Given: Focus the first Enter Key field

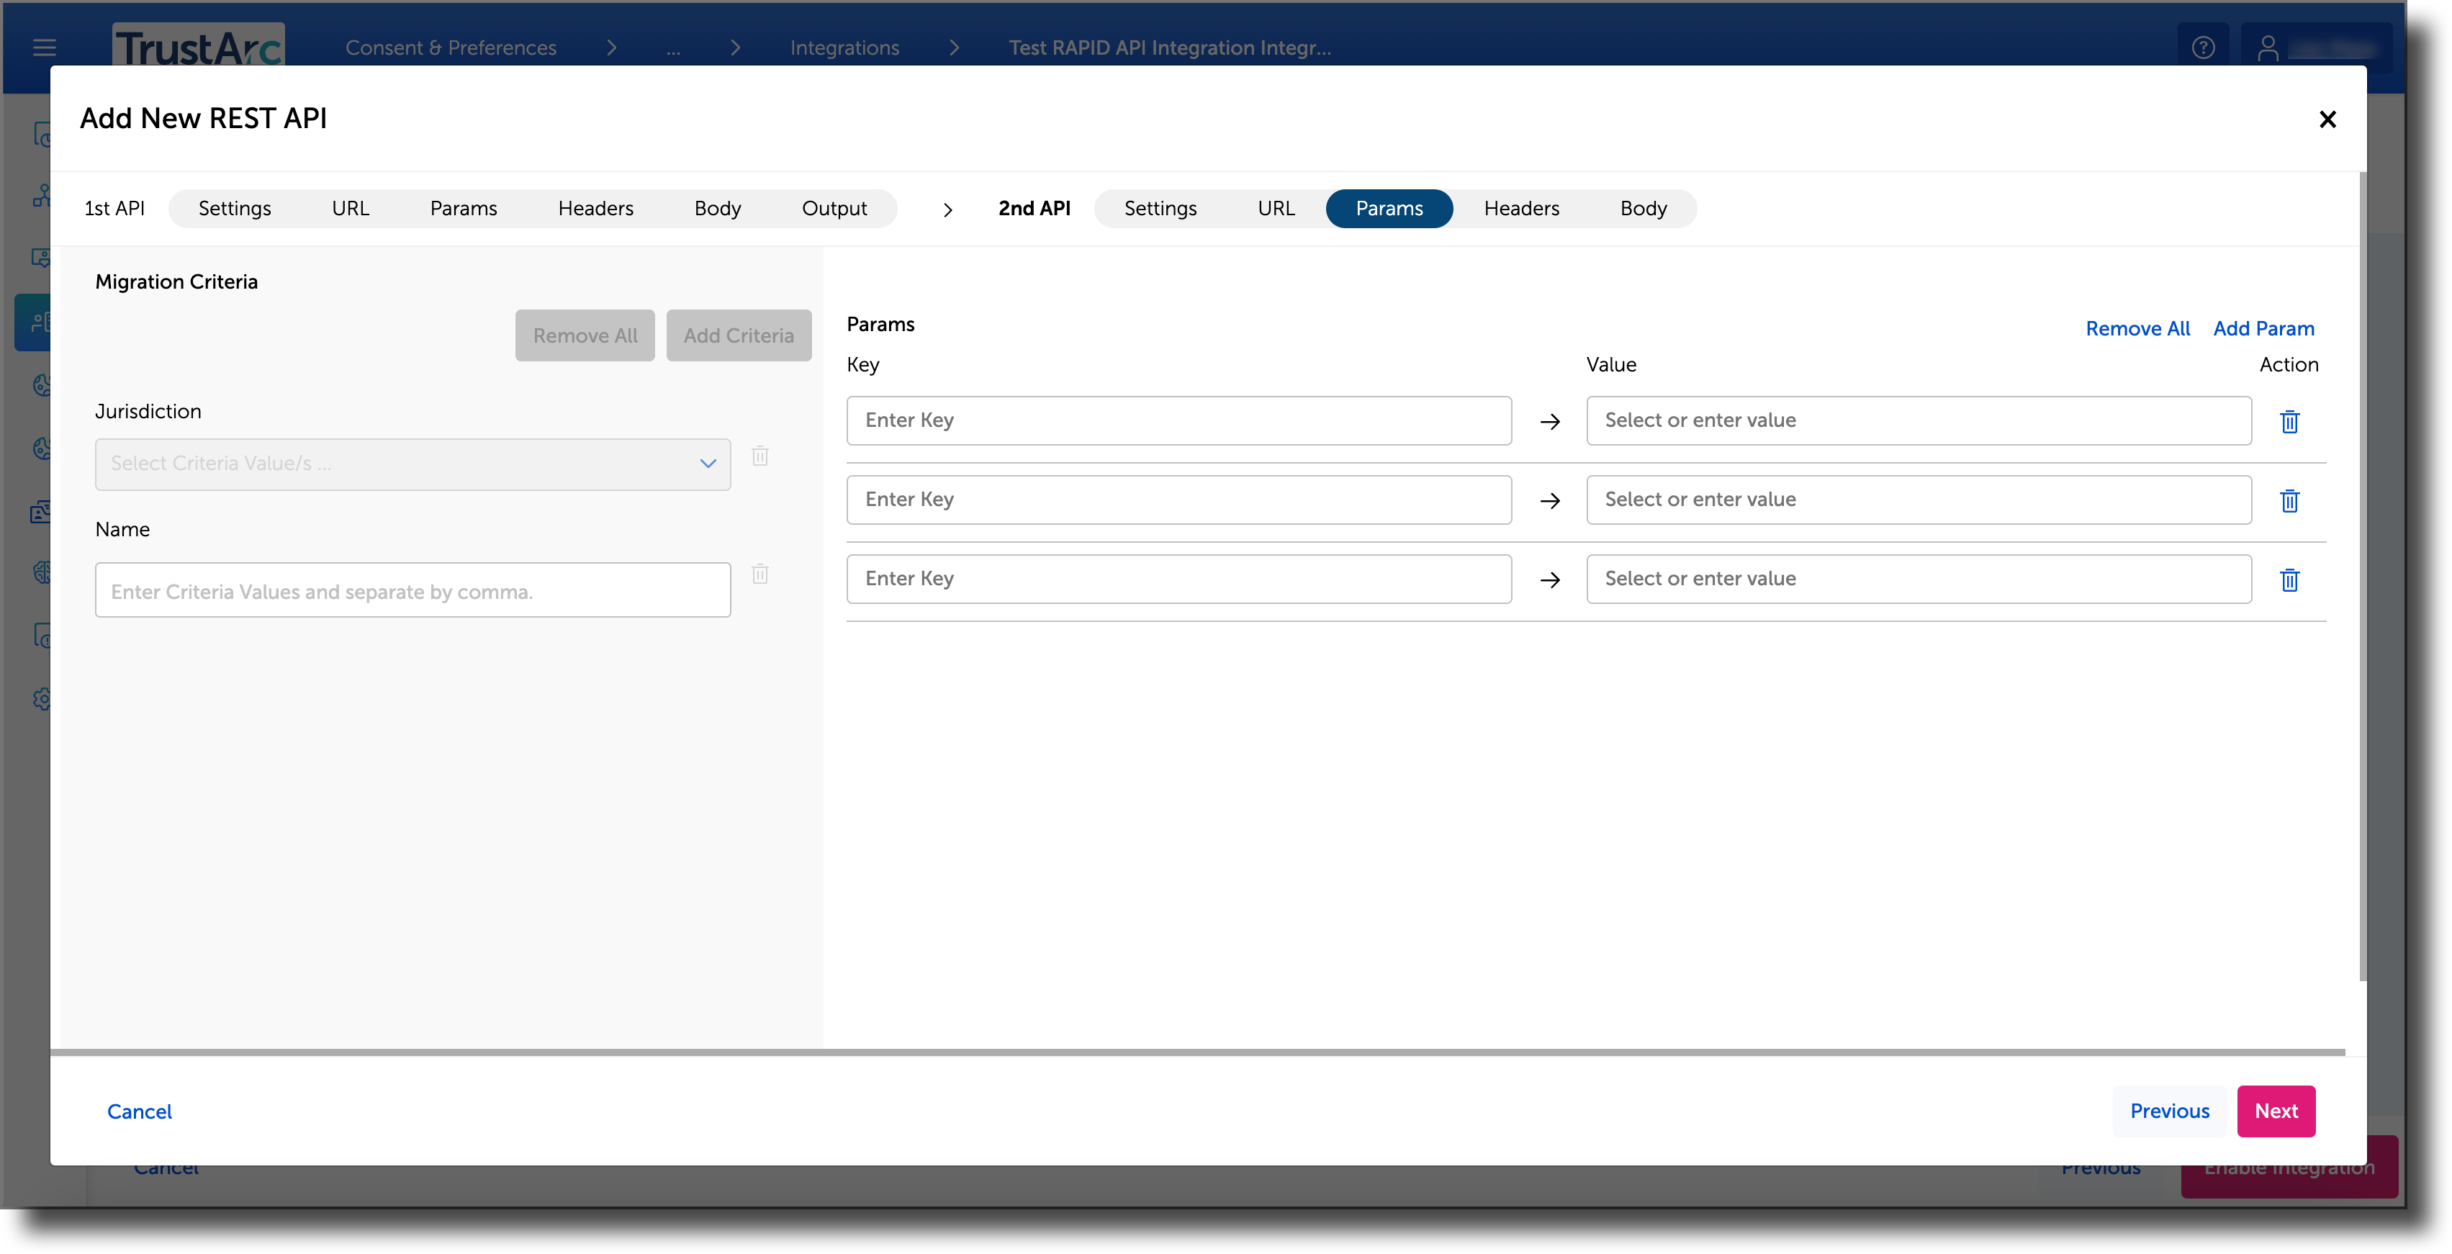Looking at the screenshot, I should click(1178, 420).
